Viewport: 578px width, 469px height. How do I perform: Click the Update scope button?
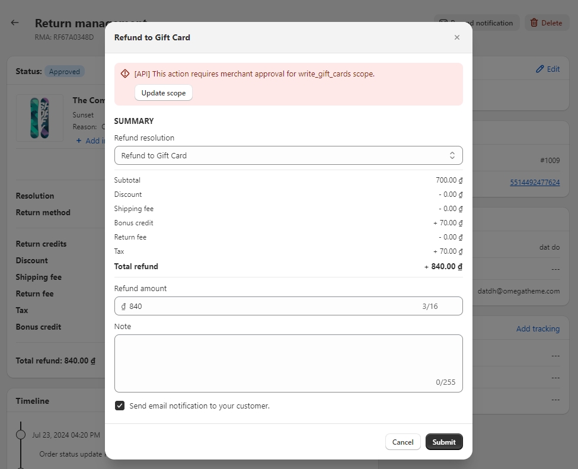tap(164, 93)
